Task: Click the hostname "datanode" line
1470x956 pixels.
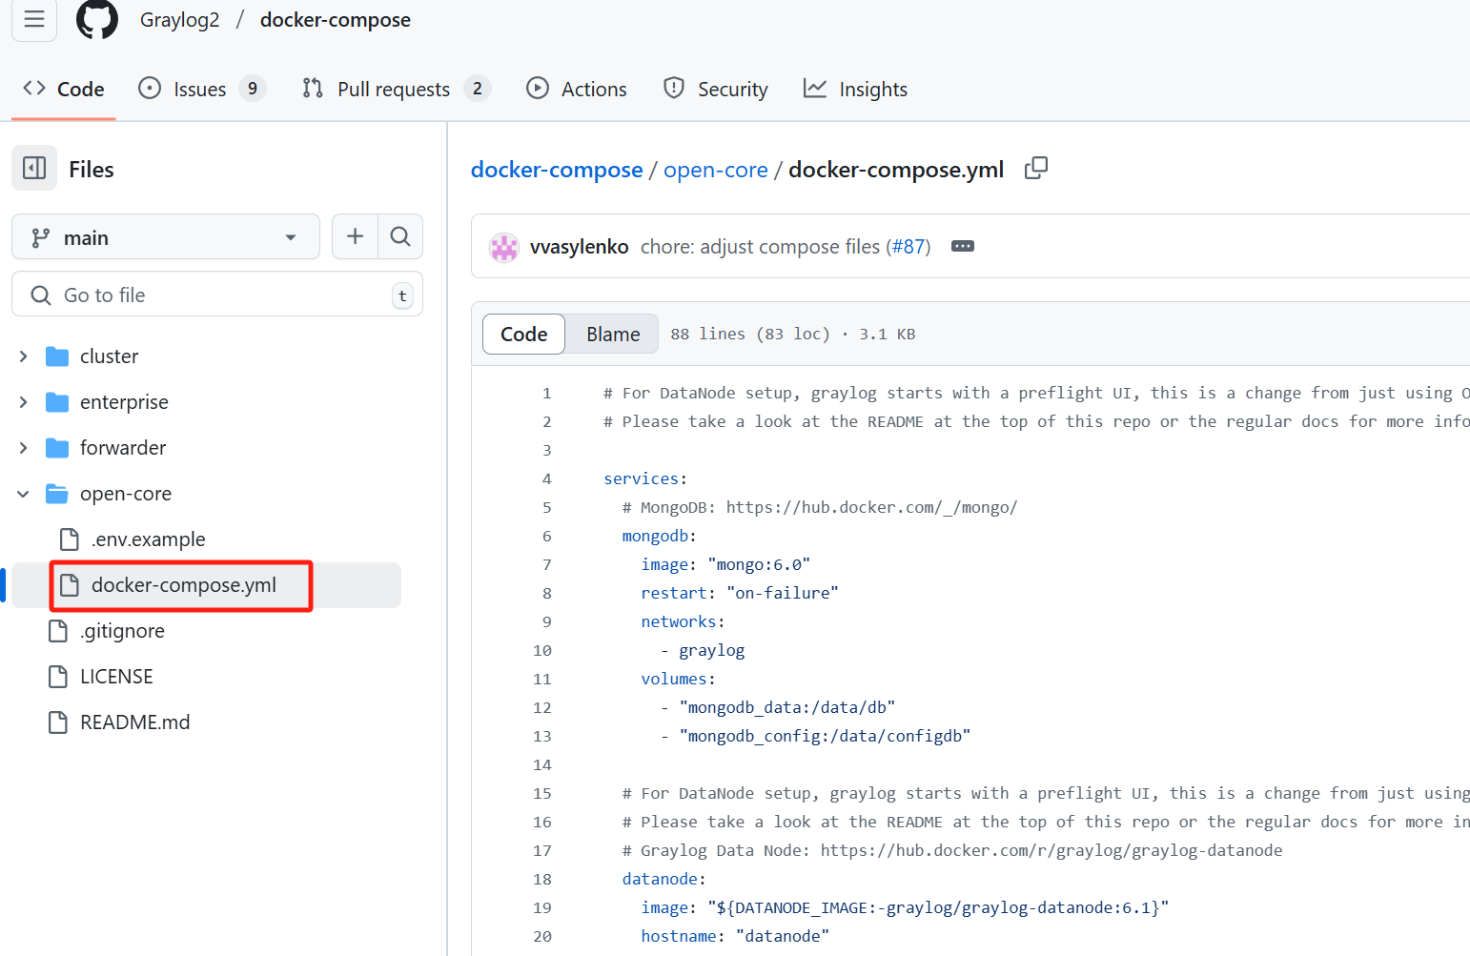Action: (x=735, y=936)
